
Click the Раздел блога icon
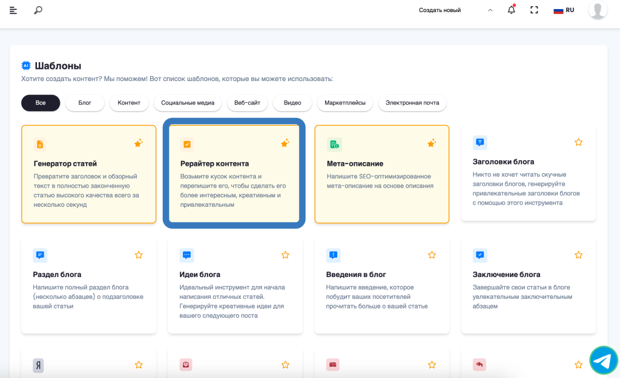[40, 255]
